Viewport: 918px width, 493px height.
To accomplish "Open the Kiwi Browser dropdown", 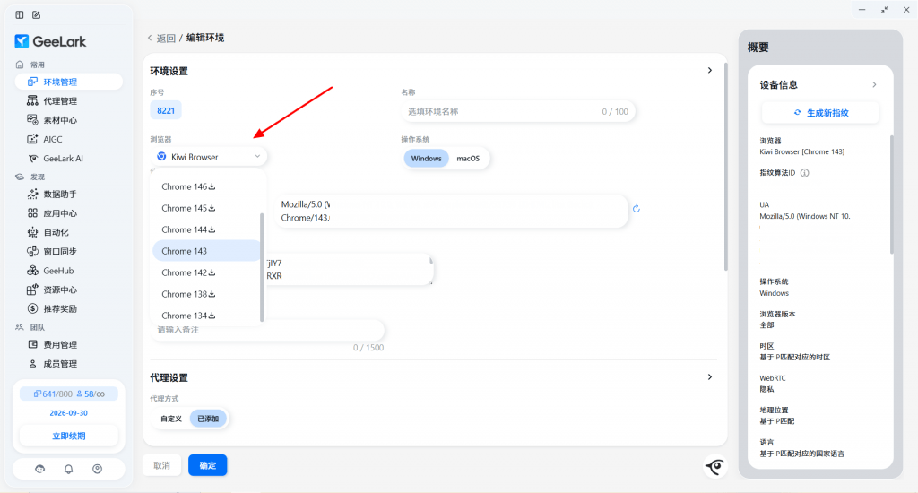I will coord(208,157).
